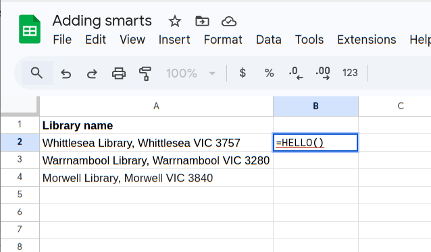Open the Data menu
The width and height of the screenshot is (431, 252).
(269, 40)
